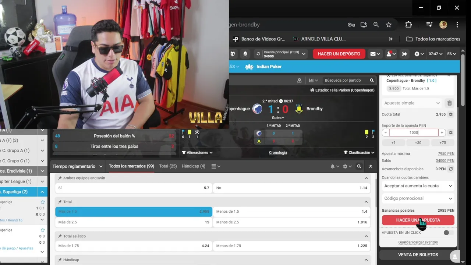Open the Chrome profile avatar
Image resolution: width=471 pixels, height=265 pixels.
click(443, 25)
